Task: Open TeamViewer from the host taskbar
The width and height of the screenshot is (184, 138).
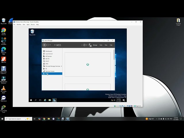Action: pos(53,119)
